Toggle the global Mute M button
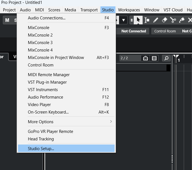The width and height of the screenshot is (192, 170). click(7, 20)
